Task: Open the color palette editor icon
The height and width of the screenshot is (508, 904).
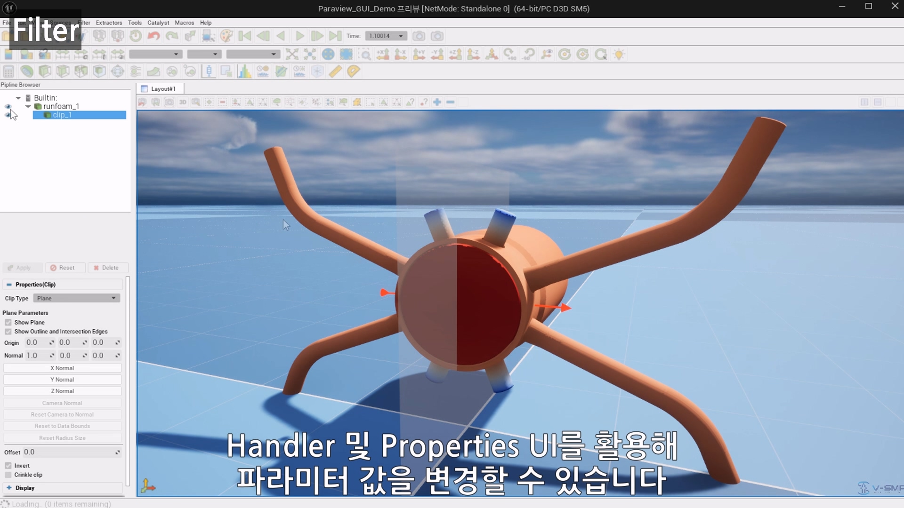Action: [x=226, y=36]
